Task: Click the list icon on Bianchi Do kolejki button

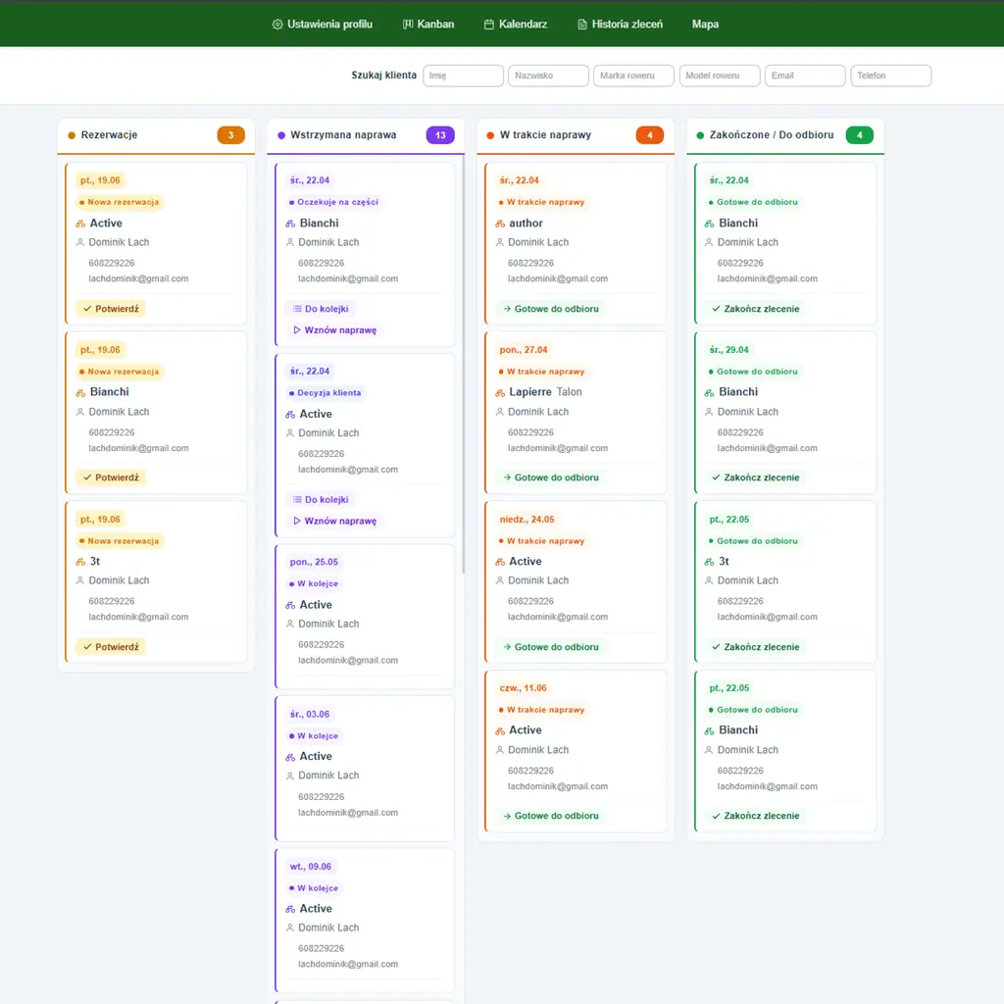Action: pos(297,309)
